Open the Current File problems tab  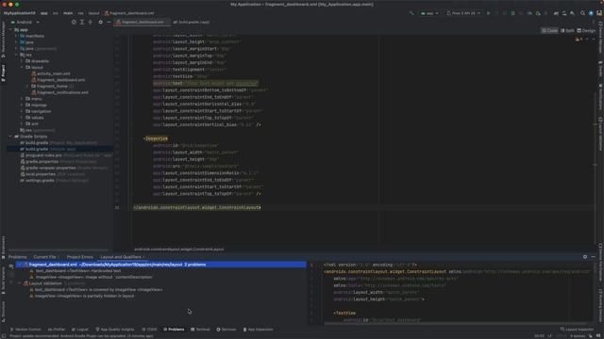[x=44, y=257]
